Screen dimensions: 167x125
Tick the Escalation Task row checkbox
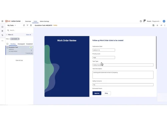click(7, 47)
